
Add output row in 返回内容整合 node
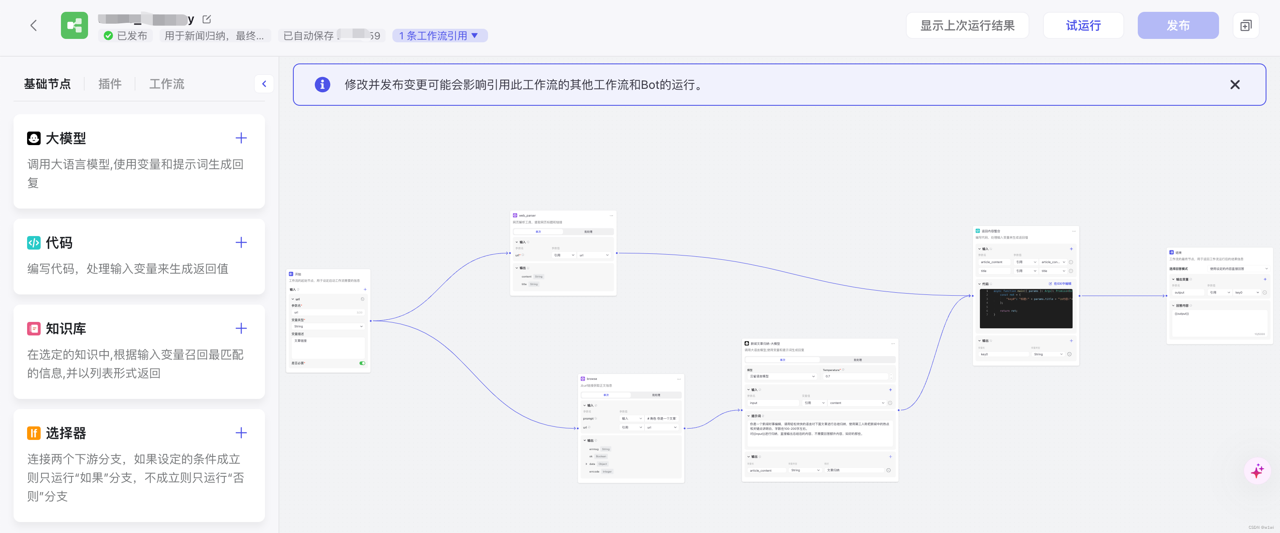click(1071, 341)
